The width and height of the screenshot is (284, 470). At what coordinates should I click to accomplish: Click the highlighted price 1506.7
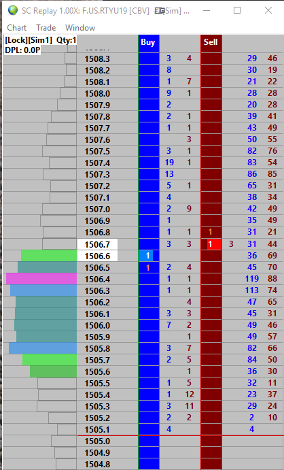(x=97, y=245)
